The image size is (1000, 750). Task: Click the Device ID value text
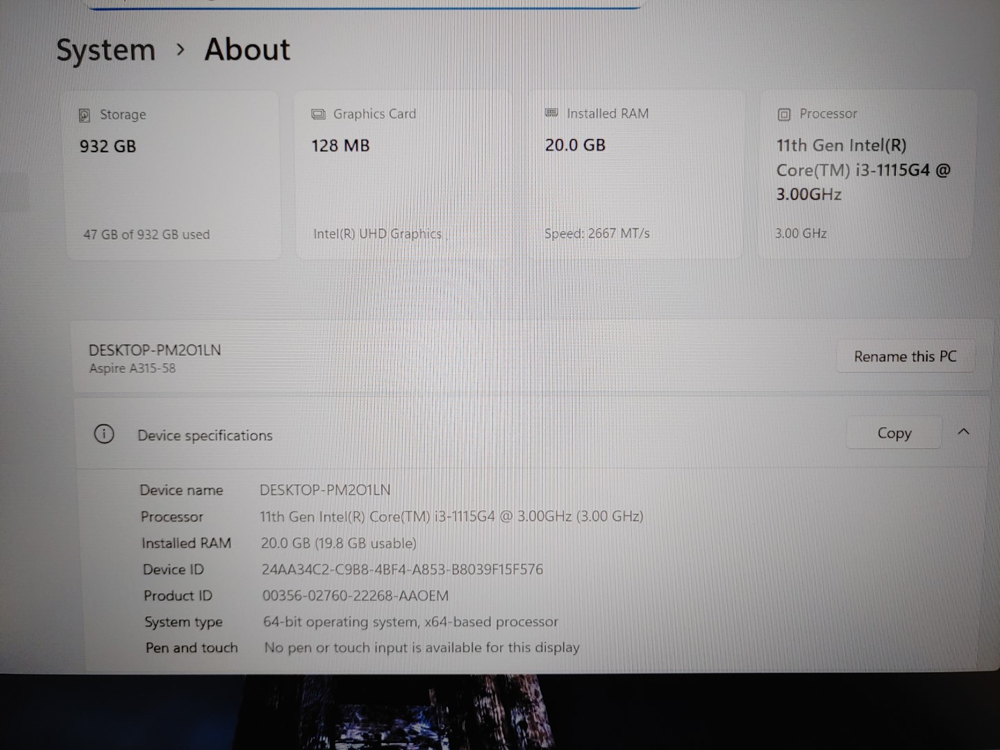point(402,570)
